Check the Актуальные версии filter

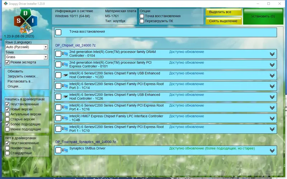point(7,114)
